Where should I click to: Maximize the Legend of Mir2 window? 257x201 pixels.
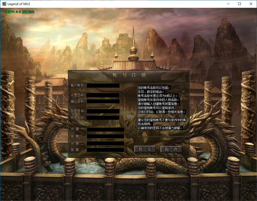[239, 4]
